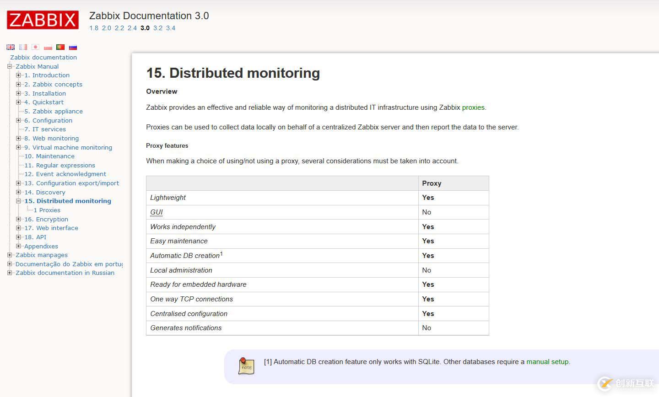Switch language using the UK flag
Screen dimensions: 659x397
coord(11,47)
